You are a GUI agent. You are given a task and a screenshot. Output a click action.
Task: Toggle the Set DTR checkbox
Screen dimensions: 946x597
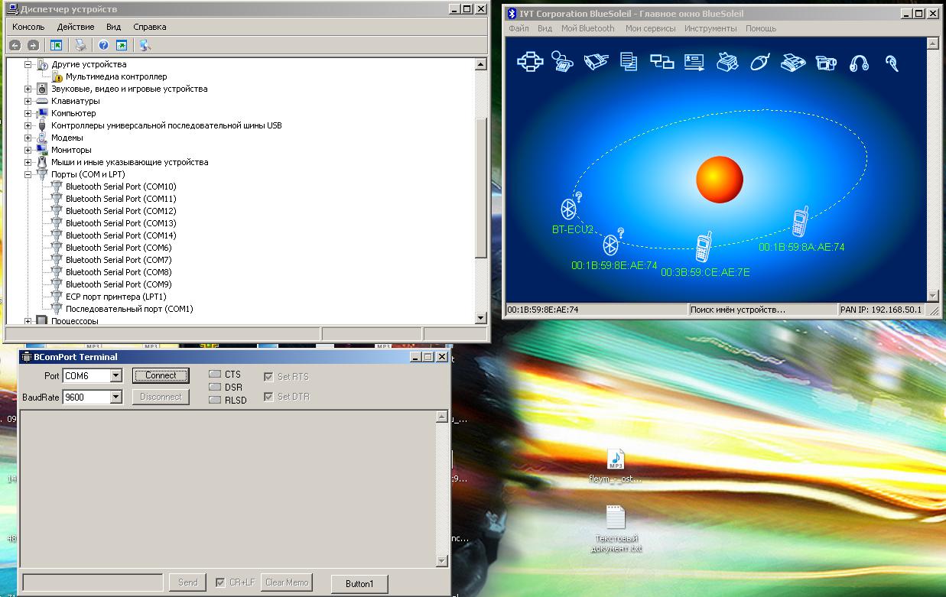pos(268,397)
